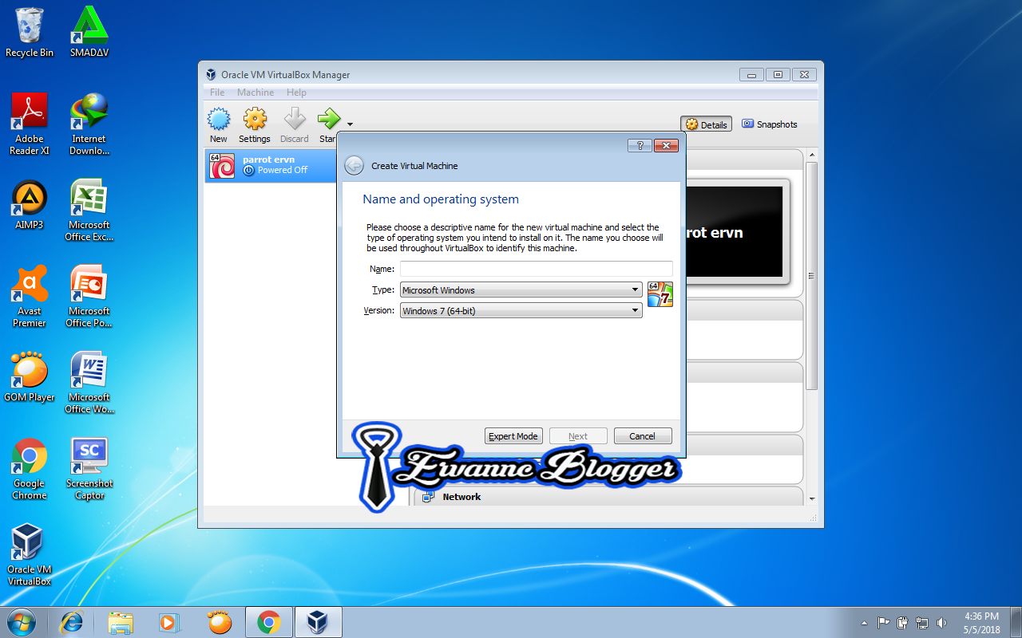1022x638 pixels.
Task: Open the Type dropdown Microsoft Windows
Action: 521,290
